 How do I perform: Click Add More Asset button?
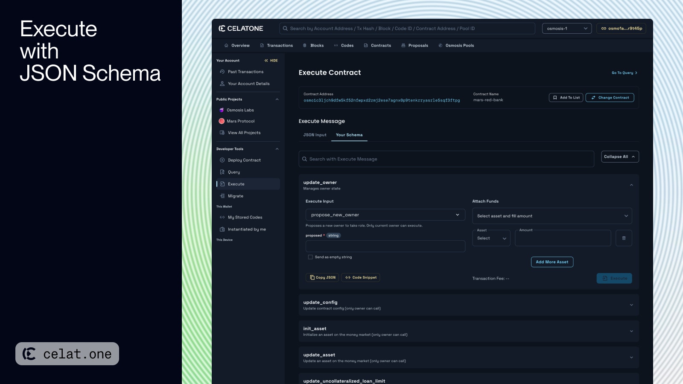552,262
